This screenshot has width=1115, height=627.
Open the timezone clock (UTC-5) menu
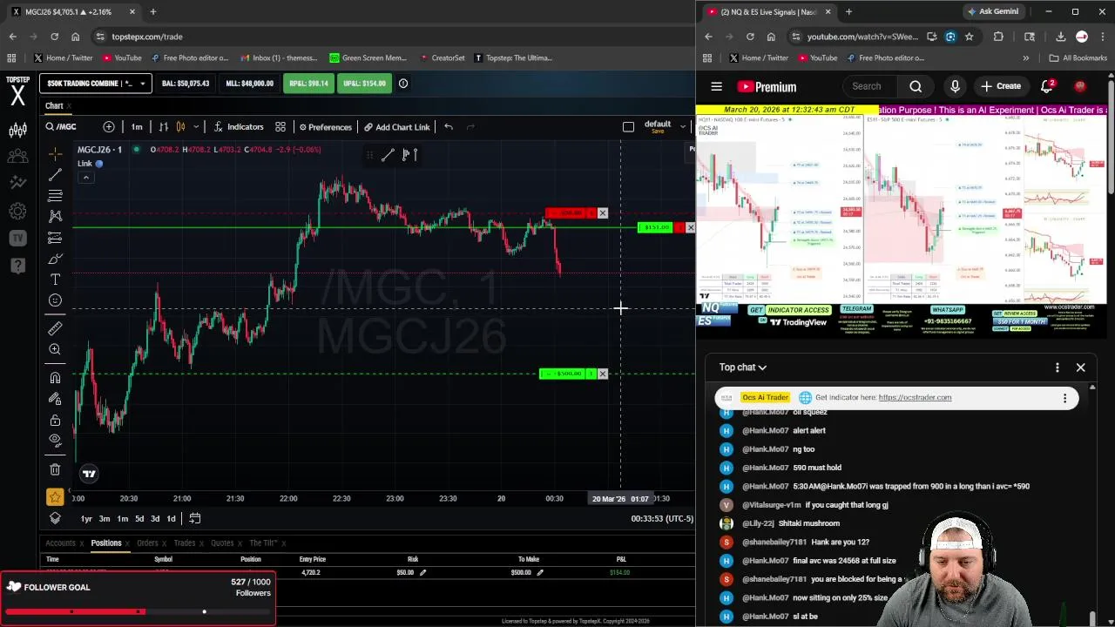662,519
